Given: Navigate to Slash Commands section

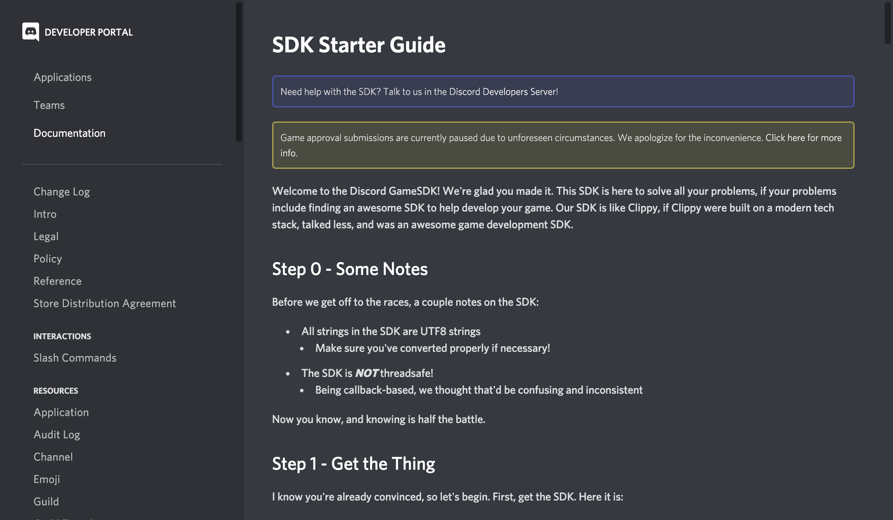Looking at the screenshot, I should (75, 358).
